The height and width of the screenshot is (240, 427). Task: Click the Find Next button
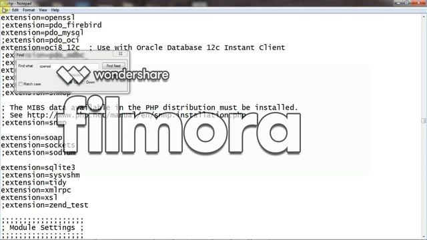tap(113, 66)
